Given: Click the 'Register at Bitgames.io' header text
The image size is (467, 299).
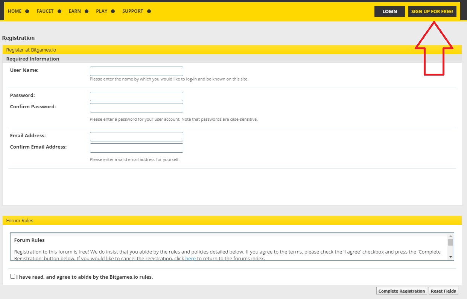Looking at the screenshot, I should click(31, 50).
